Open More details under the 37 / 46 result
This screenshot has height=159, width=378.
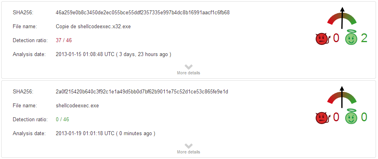189,73
